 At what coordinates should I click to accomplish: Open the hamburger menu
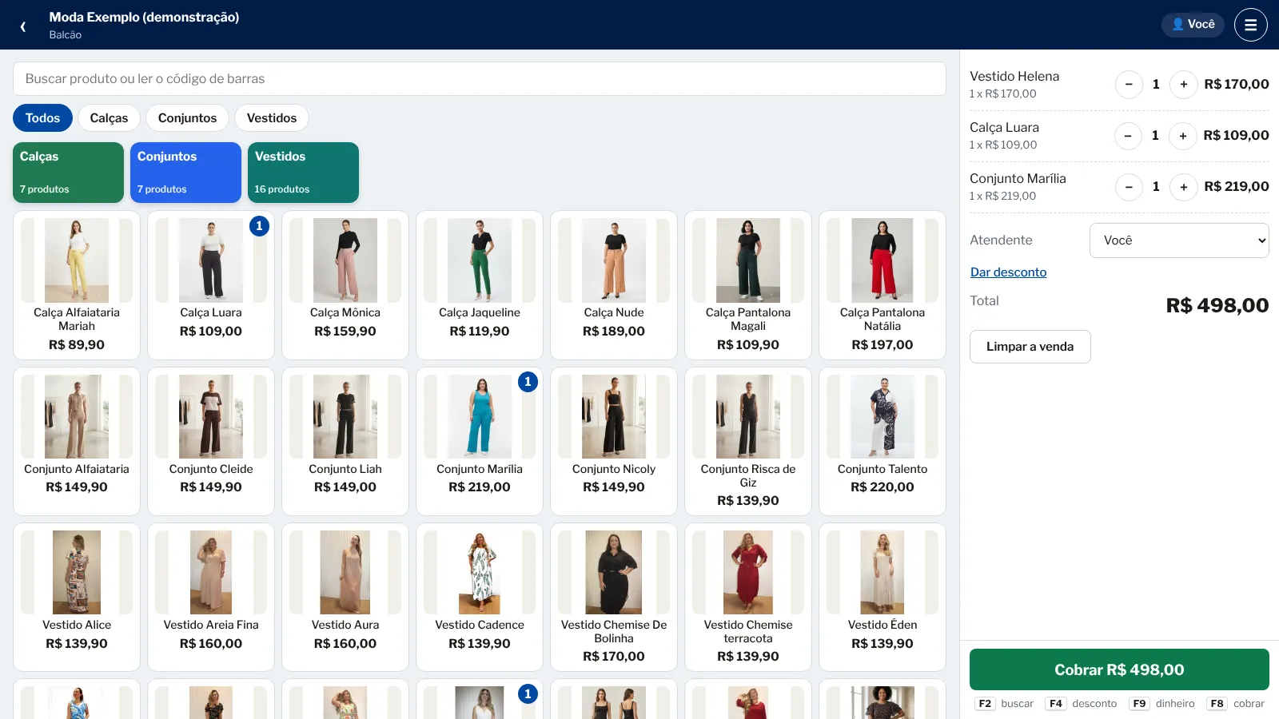coord(1250,25)
